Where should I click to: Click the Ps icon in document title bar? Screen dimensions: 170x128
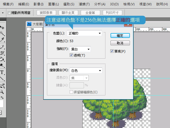tap(29, 24)
